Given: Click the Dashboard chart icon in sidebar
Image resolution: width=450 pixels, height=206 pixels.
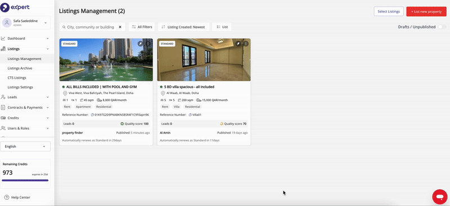Looking at the screenshot, I should tap(3, 38).
